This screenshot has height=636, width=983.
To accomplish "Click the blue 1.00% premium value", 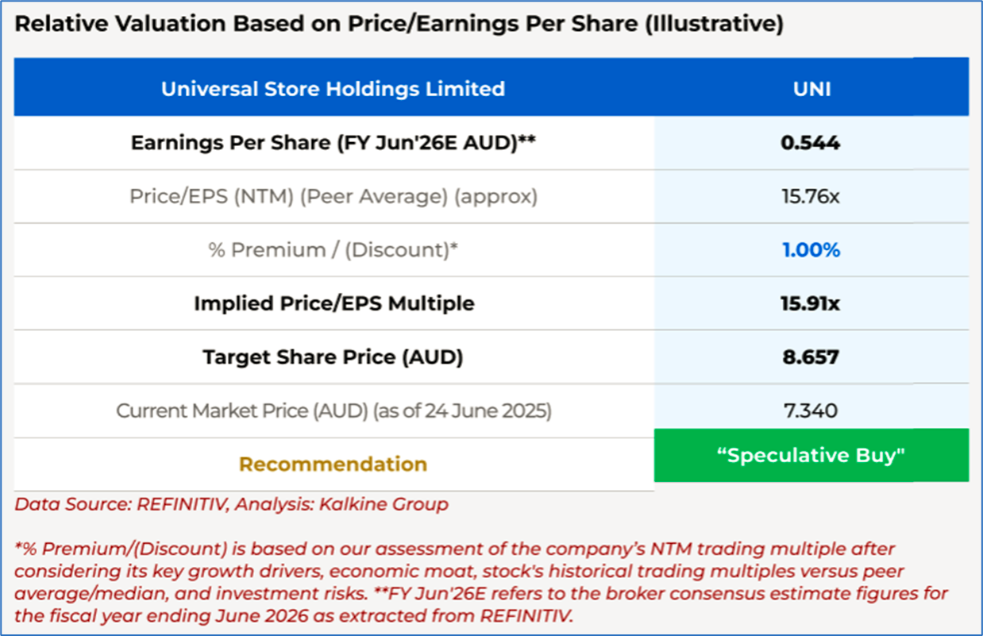I will click(x=811, y=250).
